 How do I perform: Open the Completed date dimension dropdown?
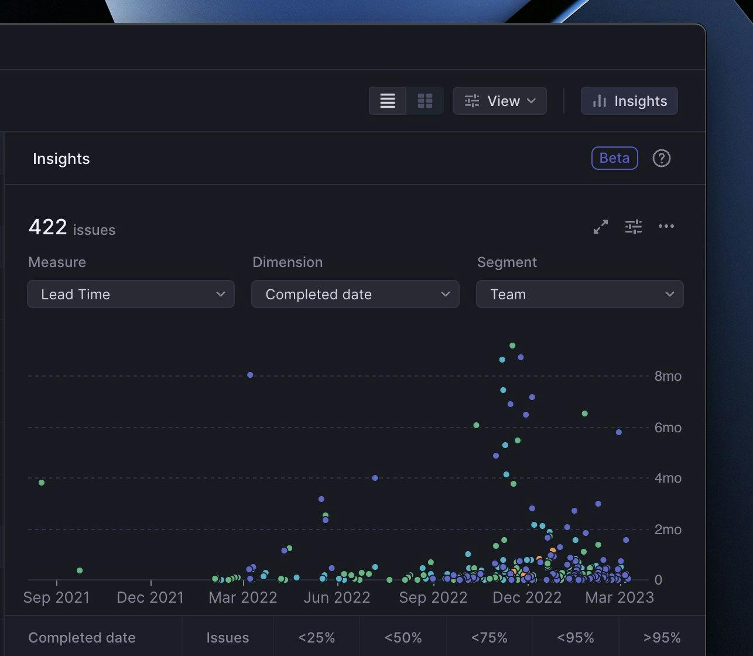(x=355, y=294)
